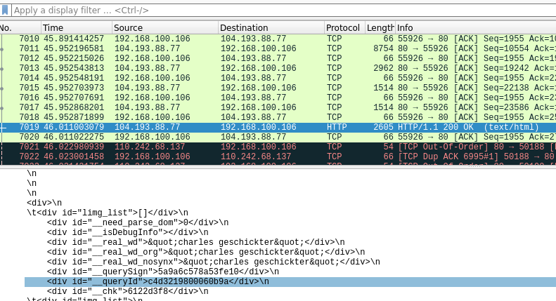Select TCP Dup ACK packet 7022

[x=278, y=157]
